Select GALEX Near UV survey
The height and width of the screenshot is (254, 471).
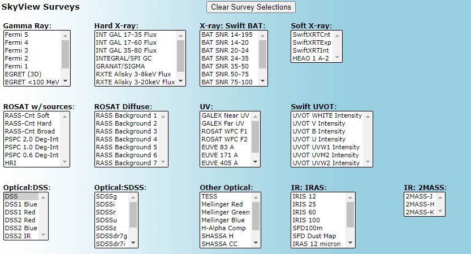(x=226, y=115)
